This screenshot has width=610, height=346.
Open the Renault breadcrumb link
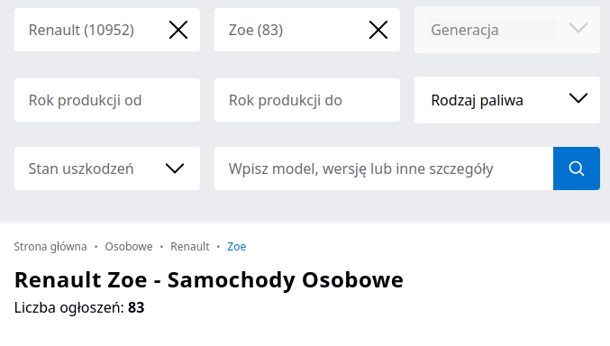pos(190,247)
